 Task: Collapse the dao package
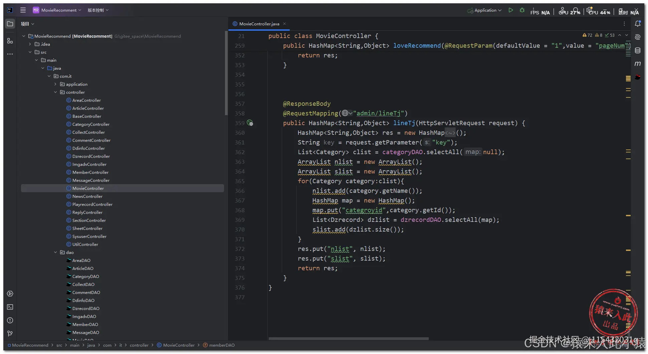pyautogui.click(x=55, y=252)
